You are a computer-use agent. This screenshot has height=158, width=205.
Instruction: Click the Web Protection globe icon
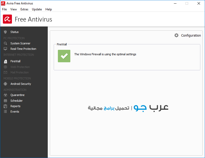coord(5,67)
